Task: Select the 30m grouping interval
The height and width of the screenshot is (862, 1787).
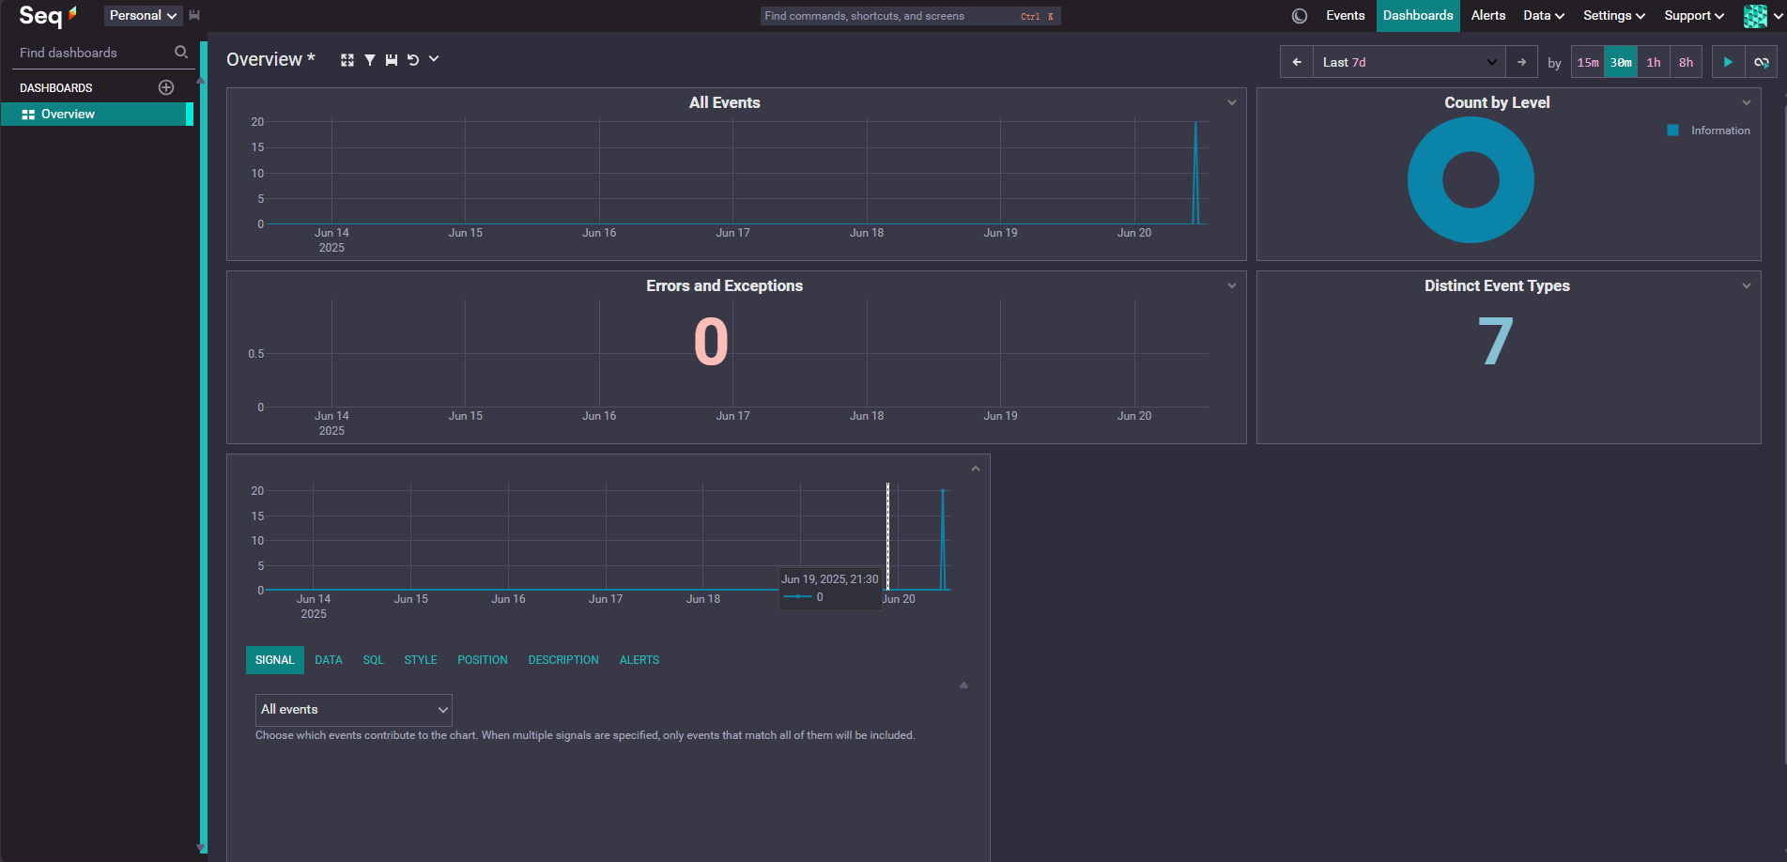Action: click(1621, 62)
